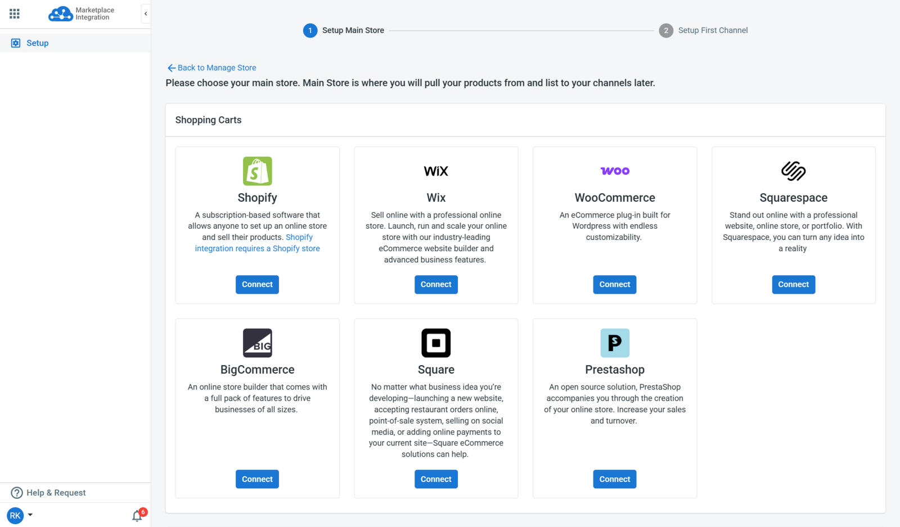Click the Shopify card title
900x527 pixels.
[257, 198]
